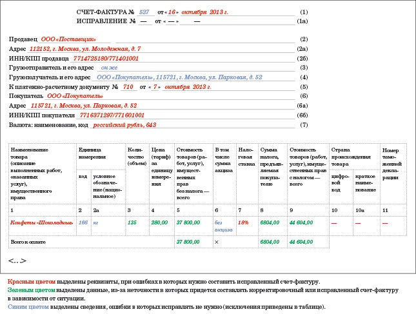Select the unit price cell "280,00"

tap(159, 222)
